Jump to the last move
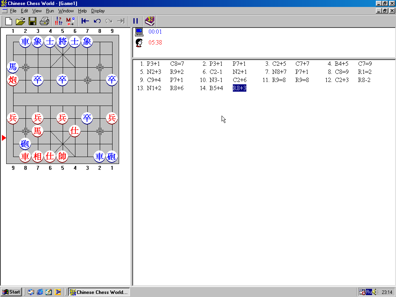The width and height of the screenshot is (396, 297). (x=121, y=21)
